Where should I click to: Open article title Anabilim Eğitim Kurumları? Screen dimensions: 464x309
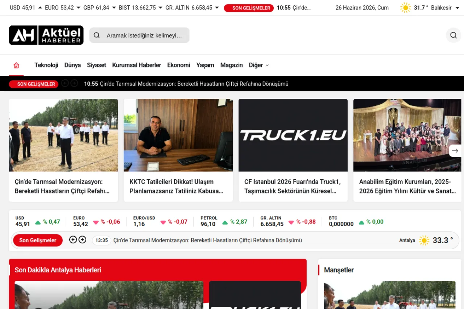407,187
